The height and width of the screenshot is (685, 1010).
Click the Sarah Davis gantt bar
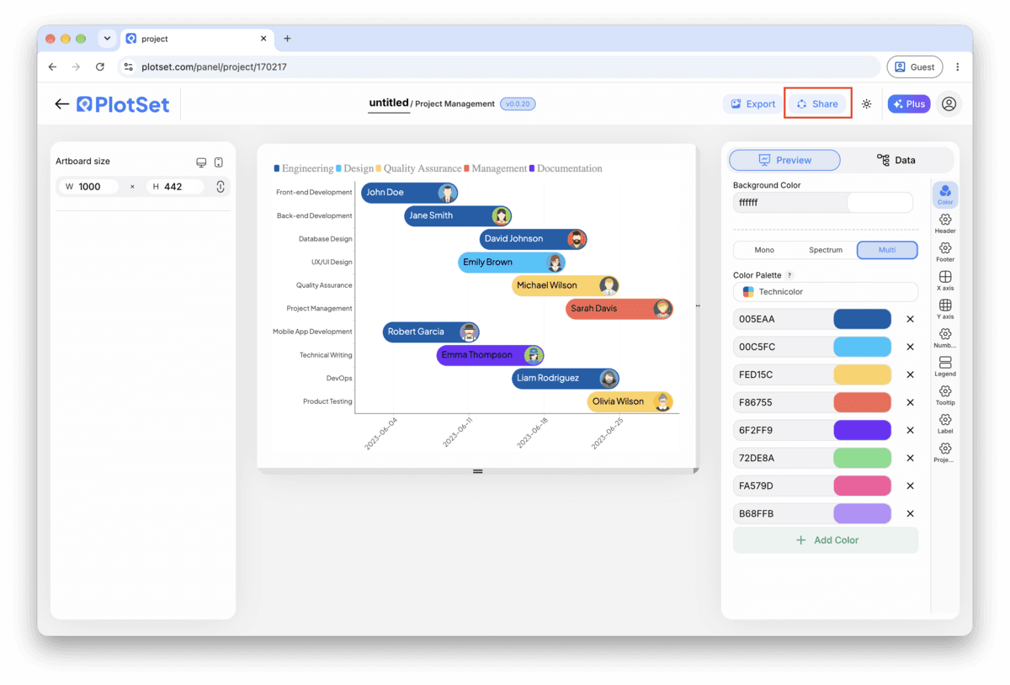click(x=619, y=309)
